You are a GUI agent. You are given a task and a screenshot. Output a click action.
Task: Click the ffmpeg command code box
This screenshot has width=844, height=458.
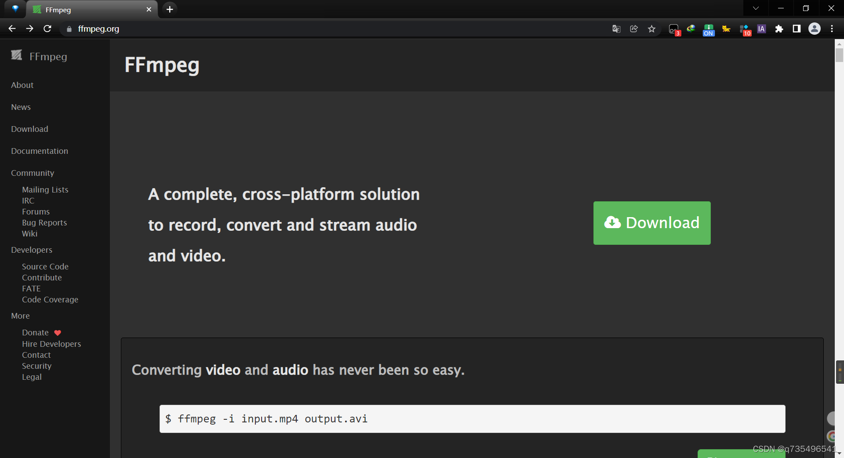point(472,419)
